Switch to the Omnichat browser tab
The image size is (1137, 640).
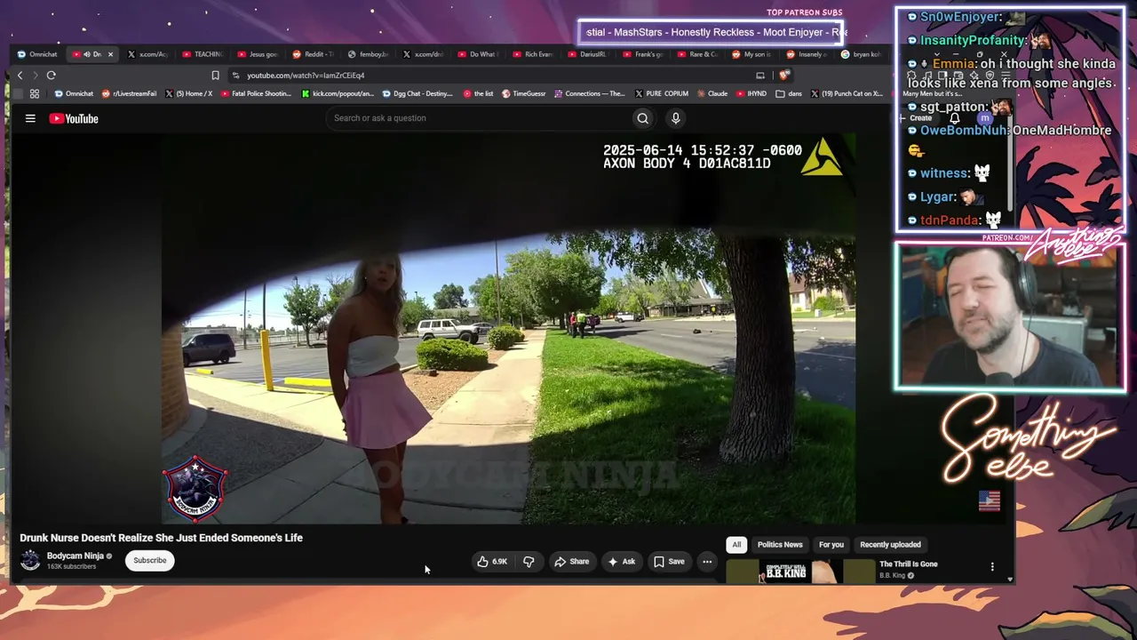(37, 54)
